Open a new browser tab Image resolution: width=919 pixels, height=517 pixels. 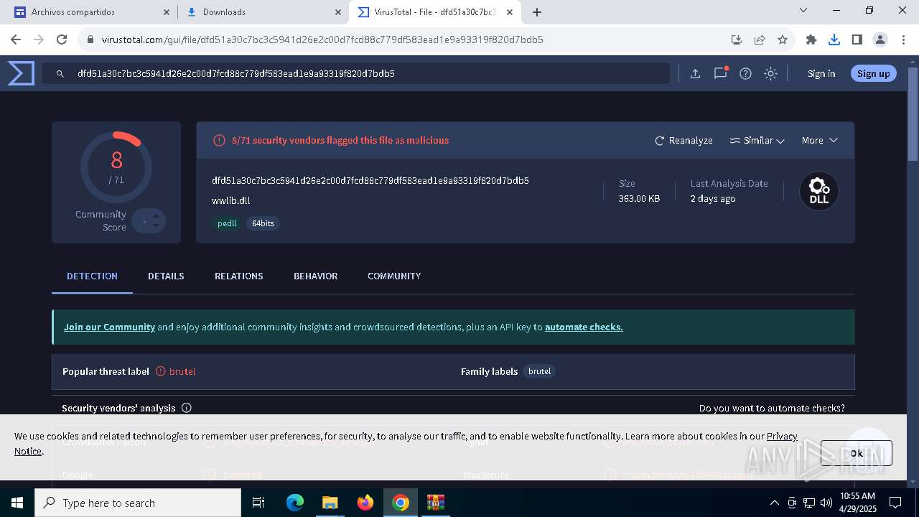(537, 11)
